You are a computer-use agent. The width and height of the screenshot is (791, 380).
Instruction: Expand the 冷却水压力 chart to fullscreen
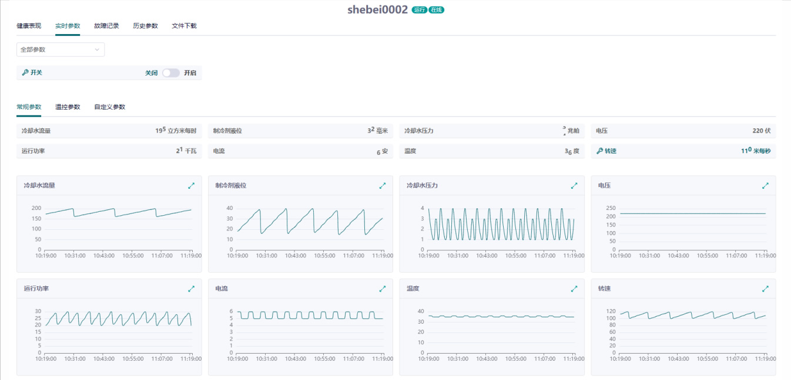574,185
